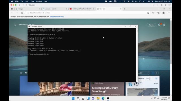The height and width of the screenshot is (101, 181).
Task: Open taskbar clock showing 1:30 PM
Action: pos(164,98)
